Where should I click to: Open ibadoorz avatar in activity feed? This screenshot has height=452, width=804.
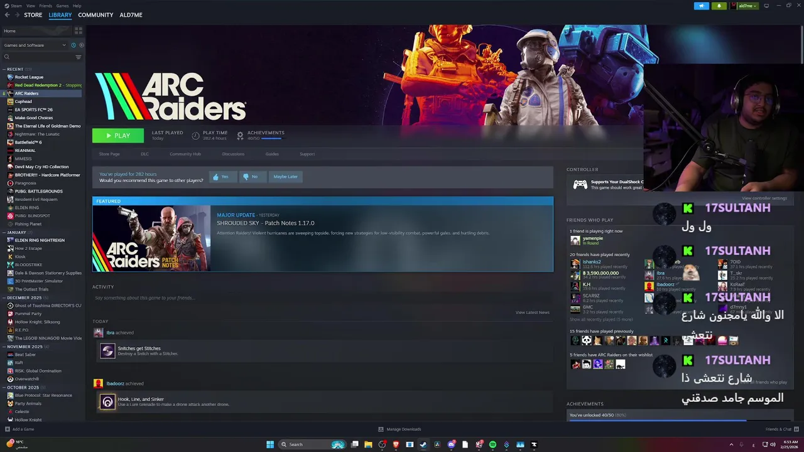[98, 384]
